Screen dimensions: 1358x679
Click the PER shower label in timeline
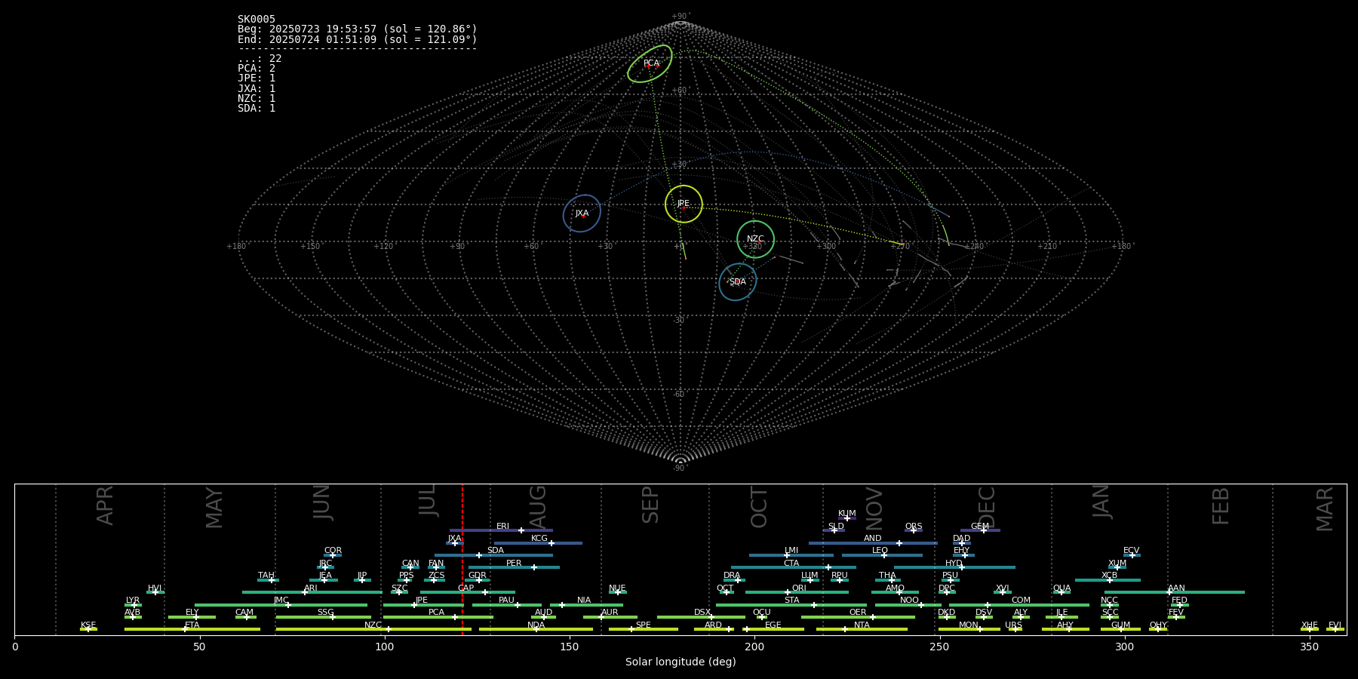tap(514, 564)
